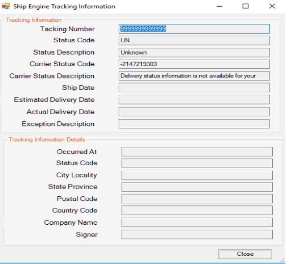Viewport: 289px width, 264px height.
Task: Click the State Province field
Action: pos(197,187)
